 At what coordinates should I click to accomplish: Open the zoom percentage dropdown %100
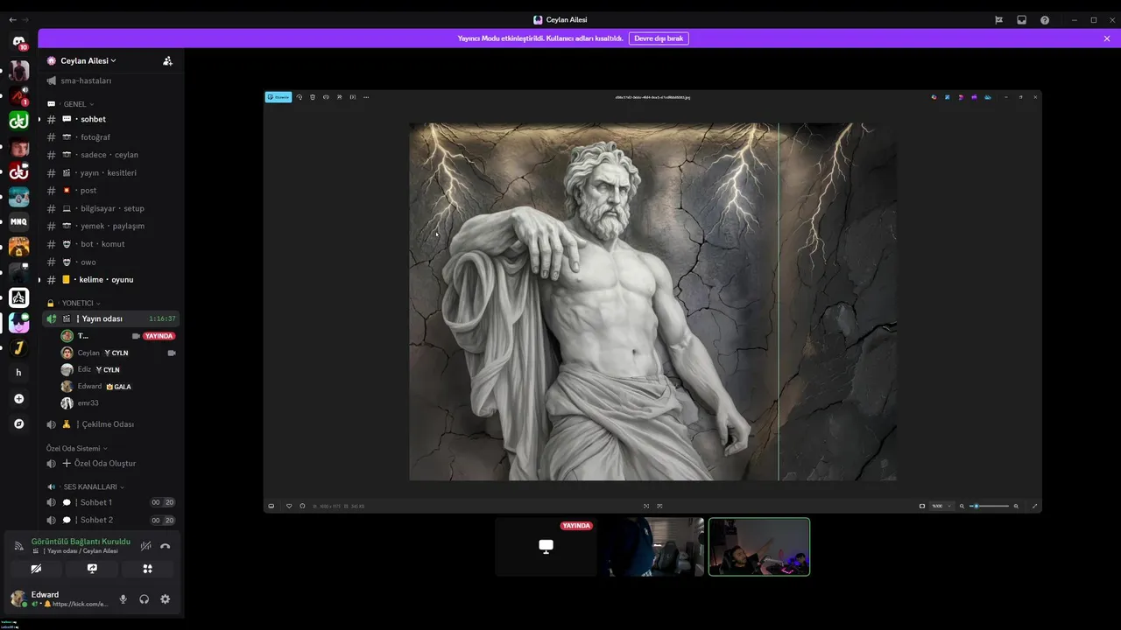941,506
